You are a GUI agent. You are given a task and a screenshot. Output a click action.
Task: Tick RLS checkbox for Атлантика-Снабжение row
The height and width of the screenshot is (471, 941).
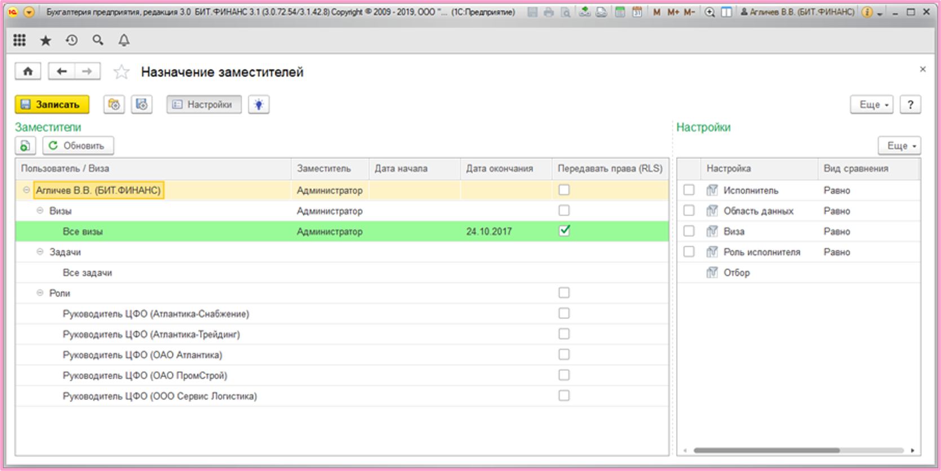click(564, 313)
